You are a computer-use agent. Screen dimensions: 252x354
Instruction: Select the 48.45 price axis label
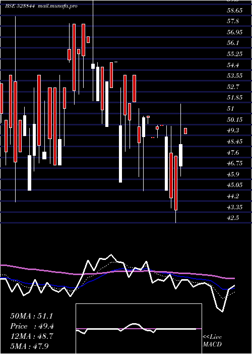234,142
